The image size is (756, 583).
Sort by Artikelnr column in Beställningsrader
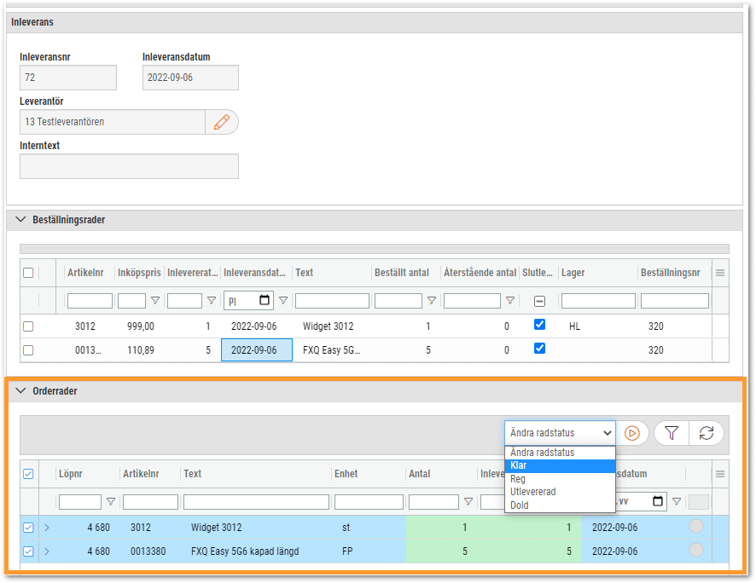pos(85,273)
